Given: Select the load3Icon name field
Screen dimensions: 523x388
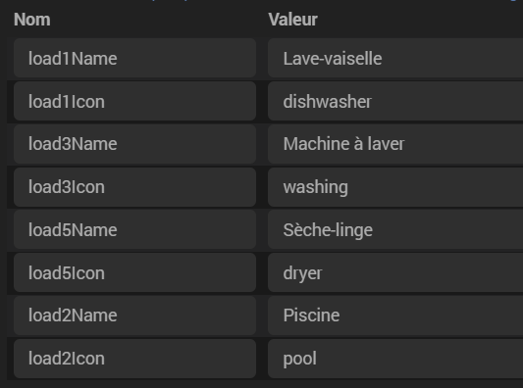Looking at the screenshot, I should 134,187.
